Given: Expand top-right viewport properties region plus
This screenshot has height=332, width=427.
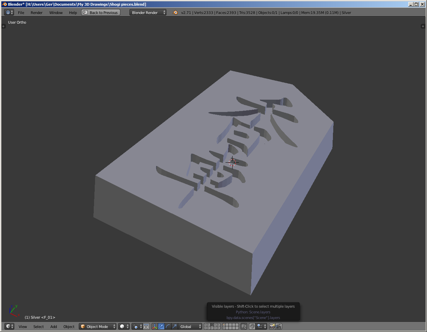Looking at the screenshot, I should point(423,26).
